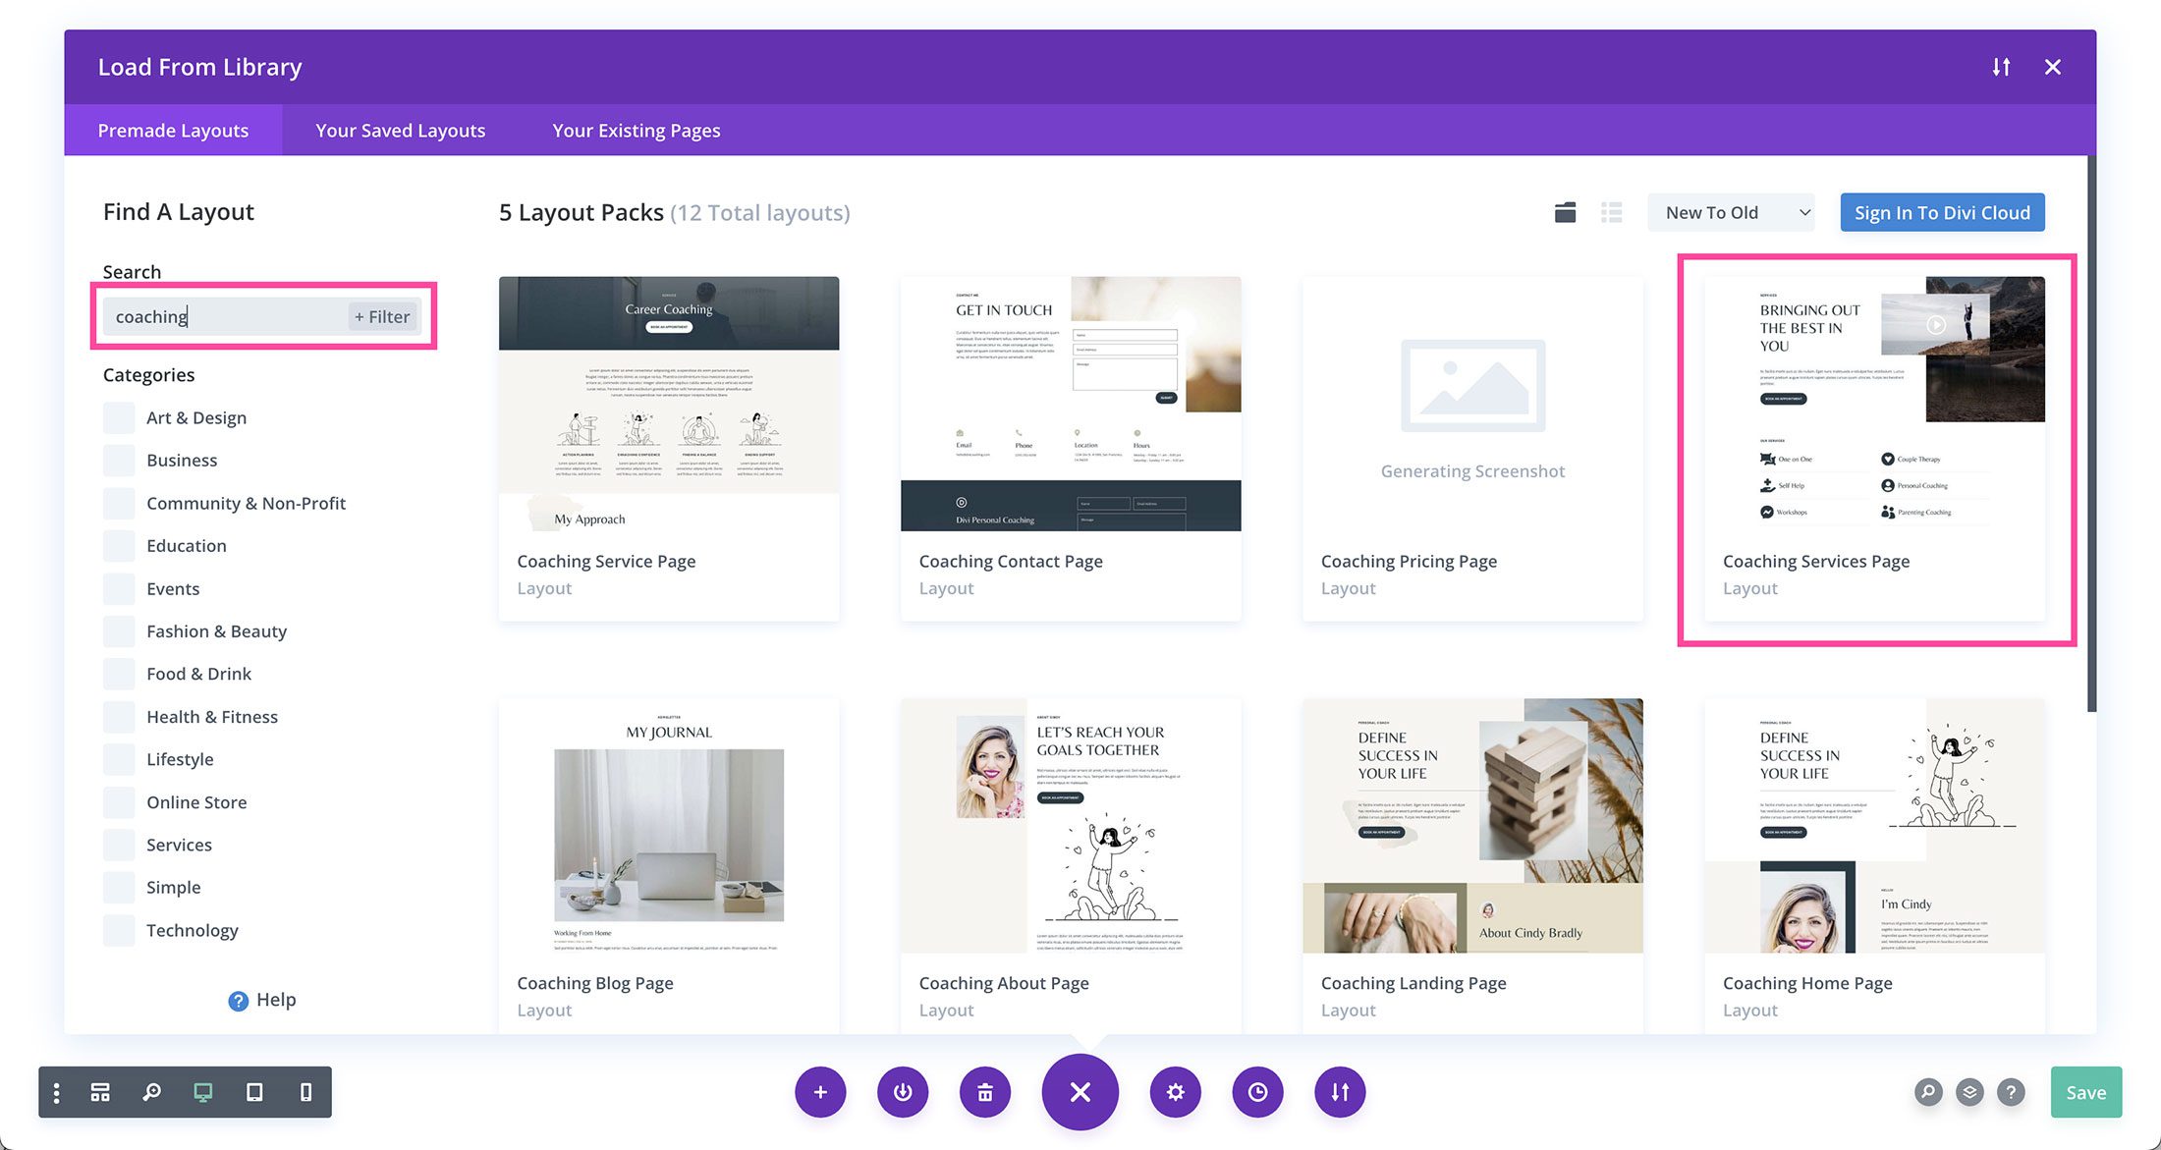Click the tablet view icon in bottom bar
This screenshot has height=1150, width=2161.
click(x=253, y=1090)
